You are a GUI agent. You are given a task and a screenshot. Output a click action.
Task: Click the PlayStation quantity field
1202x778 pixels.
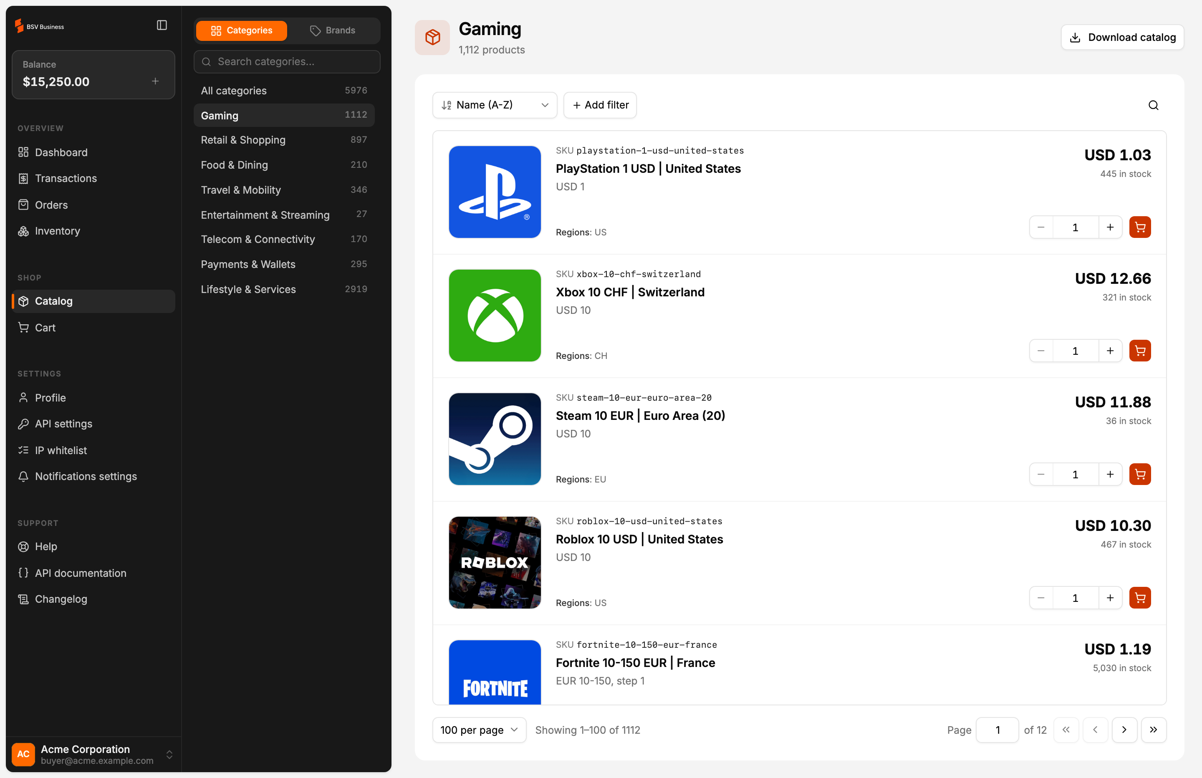point(1075,227)
